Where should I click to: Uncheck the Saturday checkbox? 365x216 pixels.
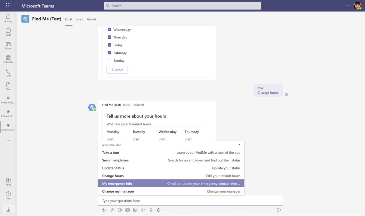[x=109, y=53]
